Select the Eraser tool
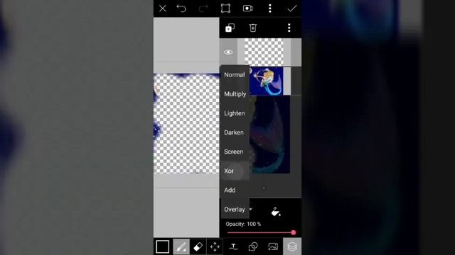This screenshot has height=255, width=455. tap(198, 246)
